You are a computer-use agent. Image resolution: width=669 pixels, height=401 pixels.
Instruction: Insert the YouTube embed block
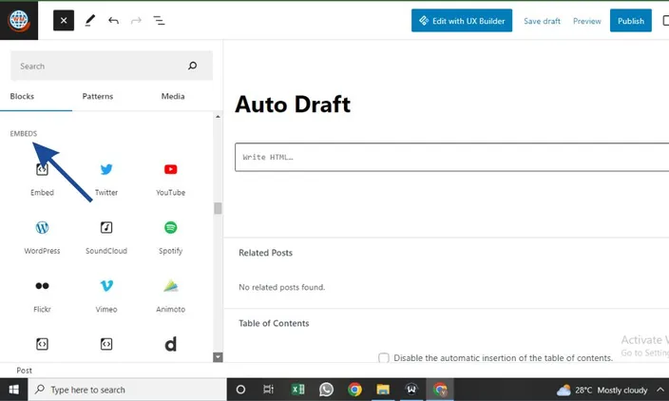[x=171, y=179]
